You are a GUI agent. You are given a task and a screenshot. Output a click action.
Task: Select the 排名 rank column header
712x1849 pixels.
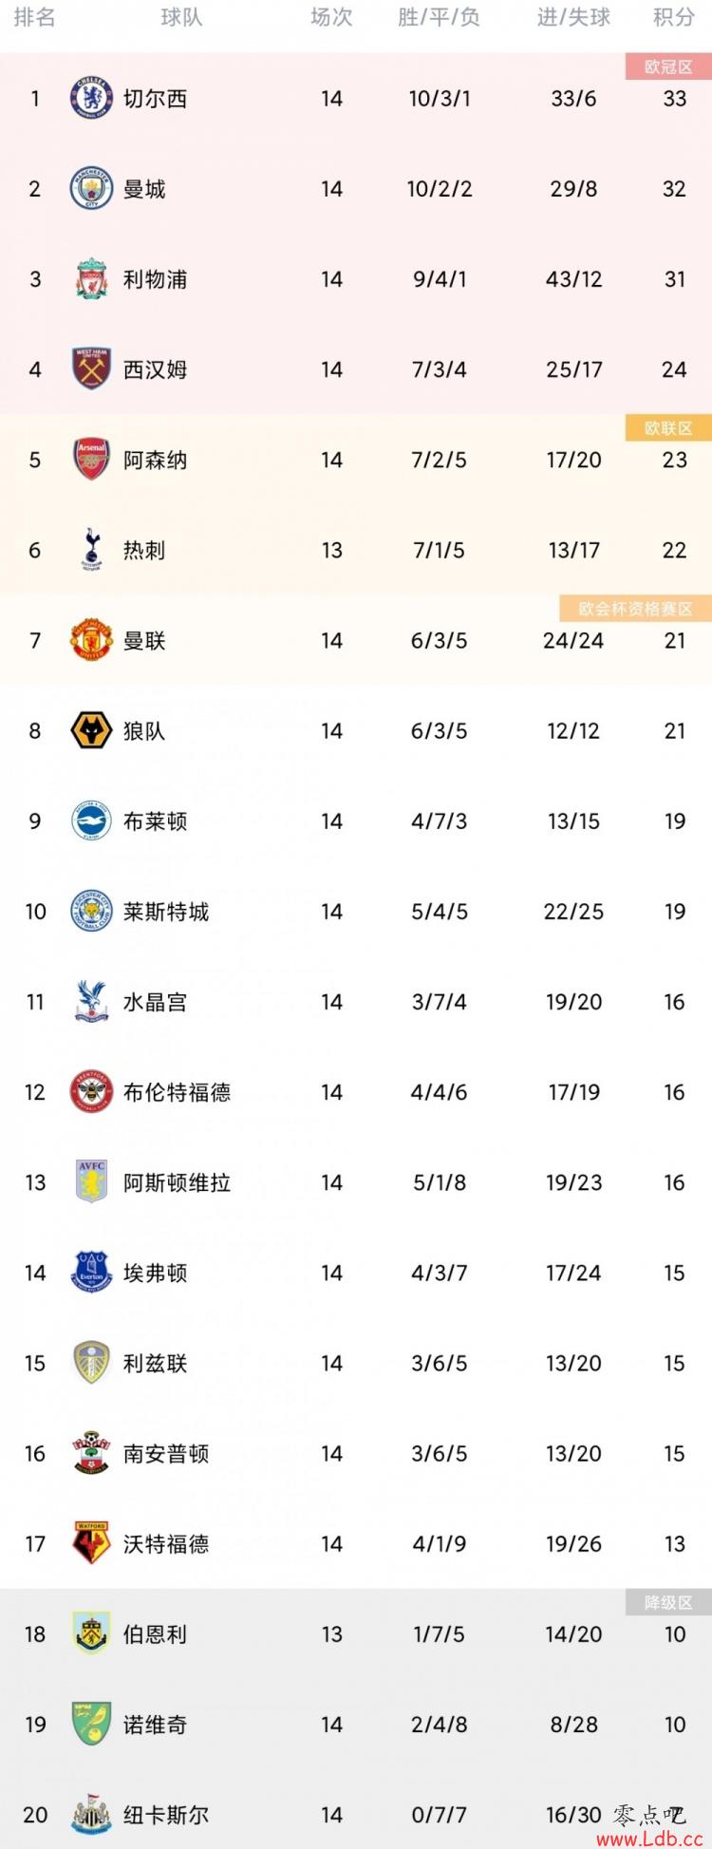pos(34,17)
